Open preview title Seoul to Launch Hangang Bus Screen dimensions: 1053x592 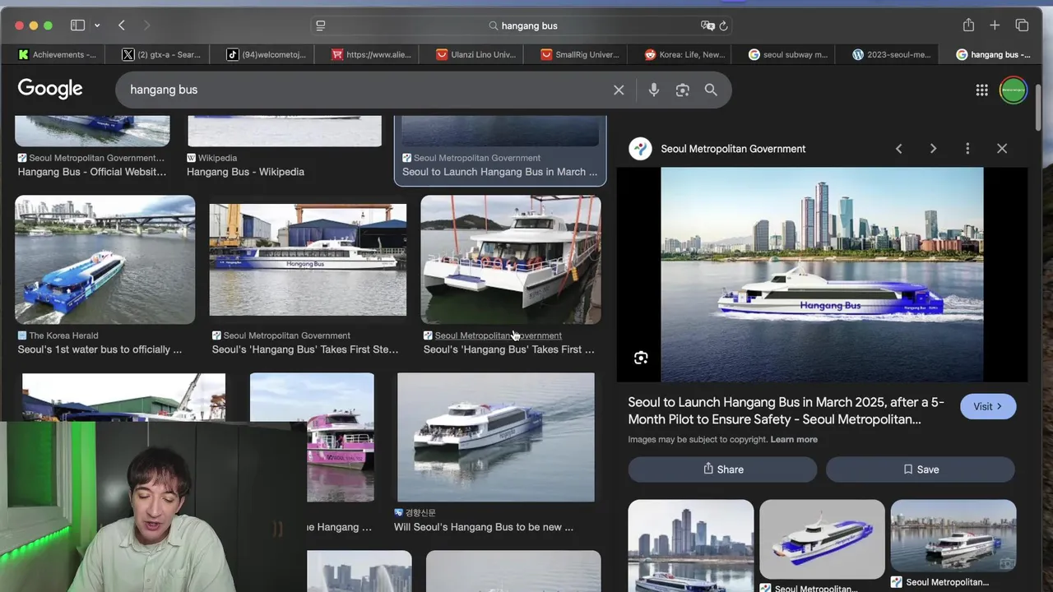point(786,410)
